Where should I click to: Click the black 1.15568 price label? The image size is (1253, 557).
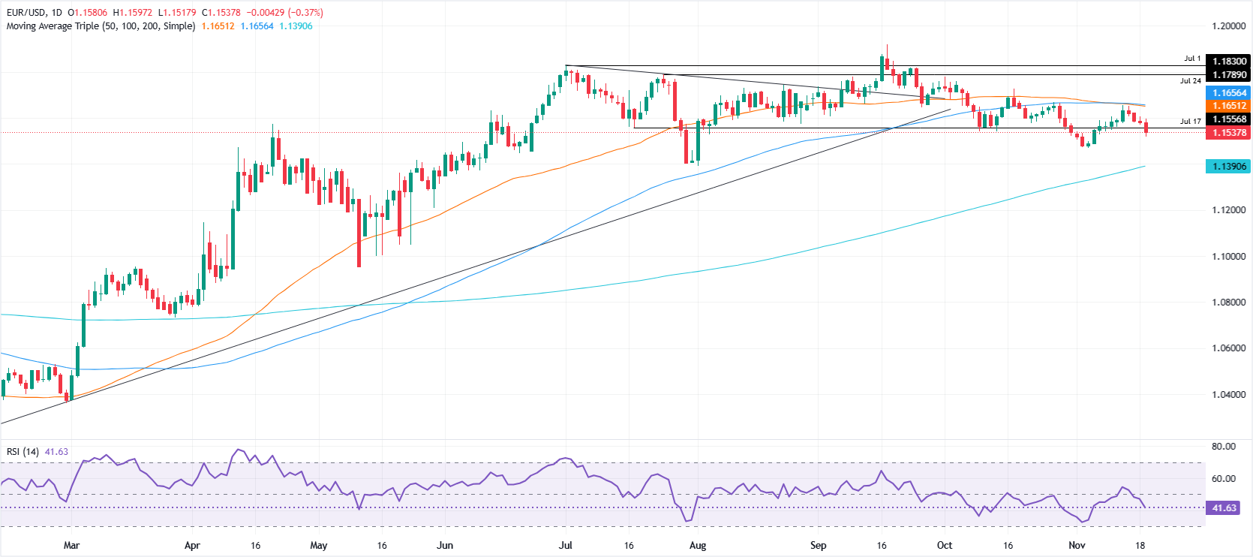coord(1229,119)
